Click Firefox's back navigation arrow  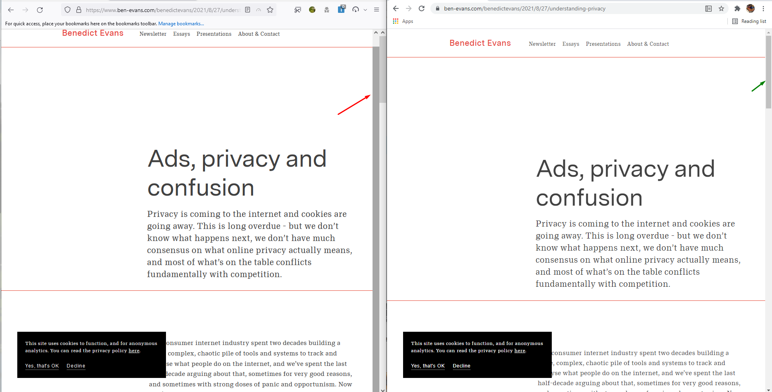10,10
